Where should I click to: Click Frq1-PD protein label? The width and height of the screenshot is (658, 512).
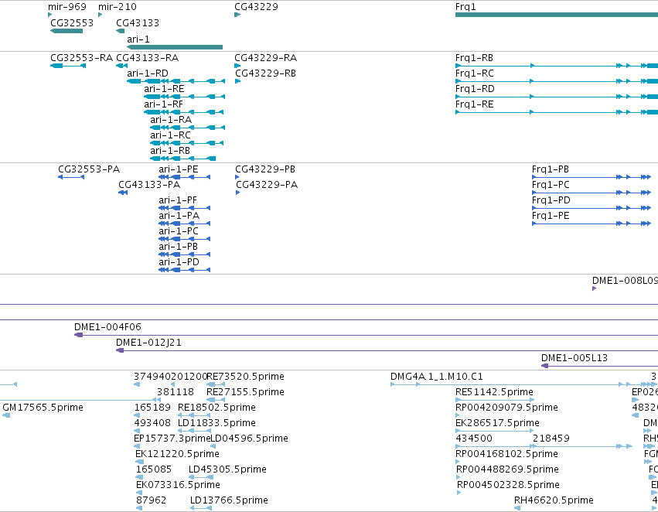pyautogui.click(x=551, y=200)
